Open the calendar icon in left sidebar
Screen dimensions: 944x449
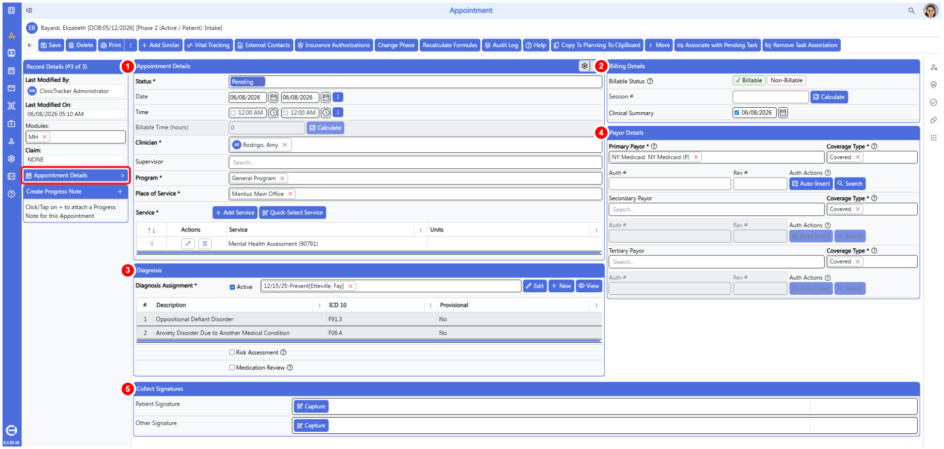[x=11, y=71]
